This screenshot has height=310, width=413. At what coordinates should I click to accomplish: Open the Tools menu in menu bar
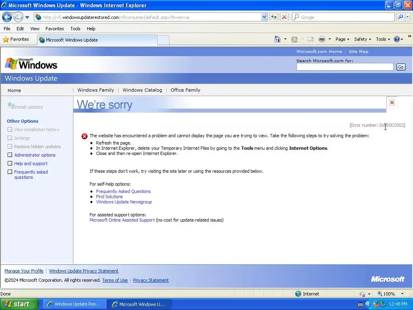75,29
